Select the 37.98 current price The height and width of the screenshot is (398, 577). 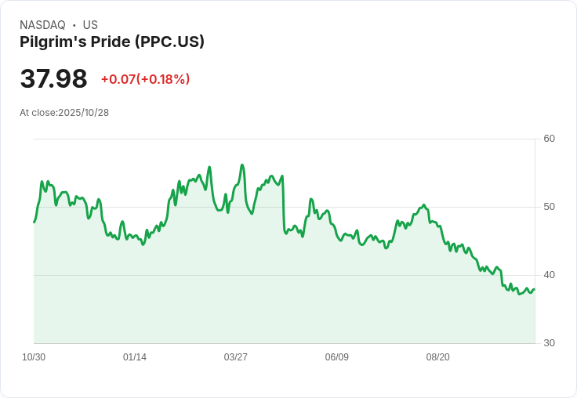53,79
